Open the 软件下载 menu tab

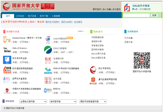[x=44, y=16]
